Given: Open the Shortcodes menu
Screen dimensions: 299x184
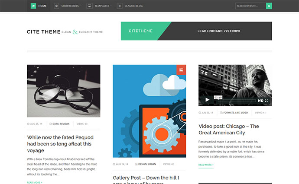Looking at the screenshot, I should [70, 6].
